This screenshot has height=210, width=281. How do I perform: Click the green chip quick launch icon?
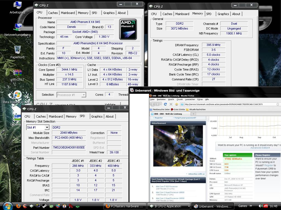[78, 206]
